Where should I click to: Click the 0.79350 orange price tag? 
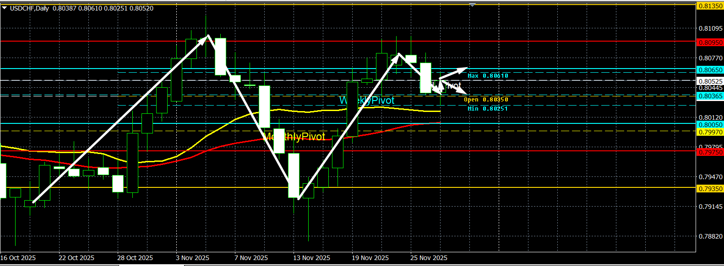click(x=710, y=189)
